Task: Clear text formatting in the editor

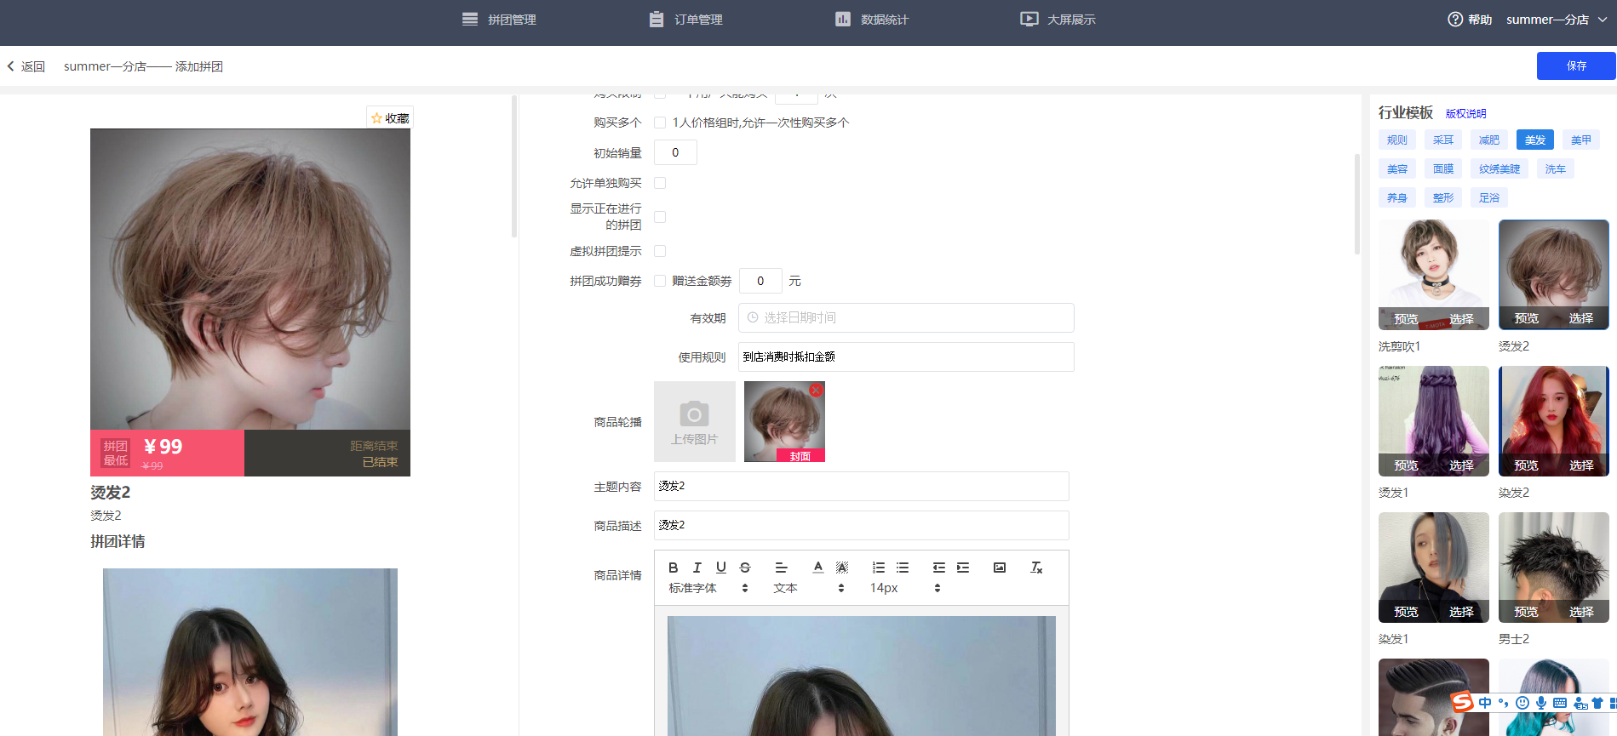Action: click(x=1036, y=568)
